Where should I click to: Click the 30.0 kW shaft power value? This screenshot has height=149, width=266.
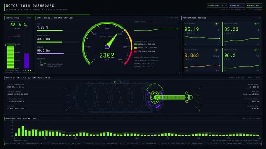pyautogui.click(x=44, y=39)
